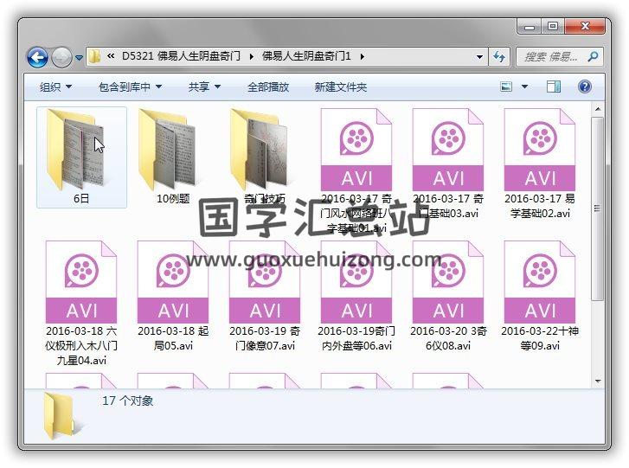Toggle the preview pane button
This screenshot has height=468, width=629.
coord(554,87)
